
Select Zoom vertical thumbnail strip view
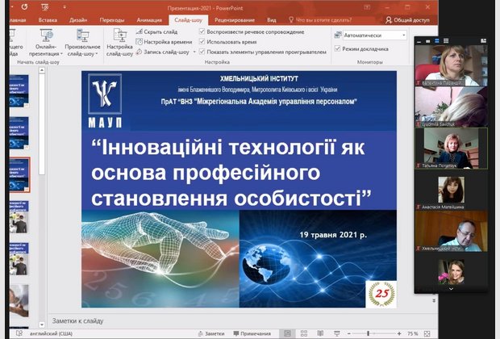(x=437, y=41)
